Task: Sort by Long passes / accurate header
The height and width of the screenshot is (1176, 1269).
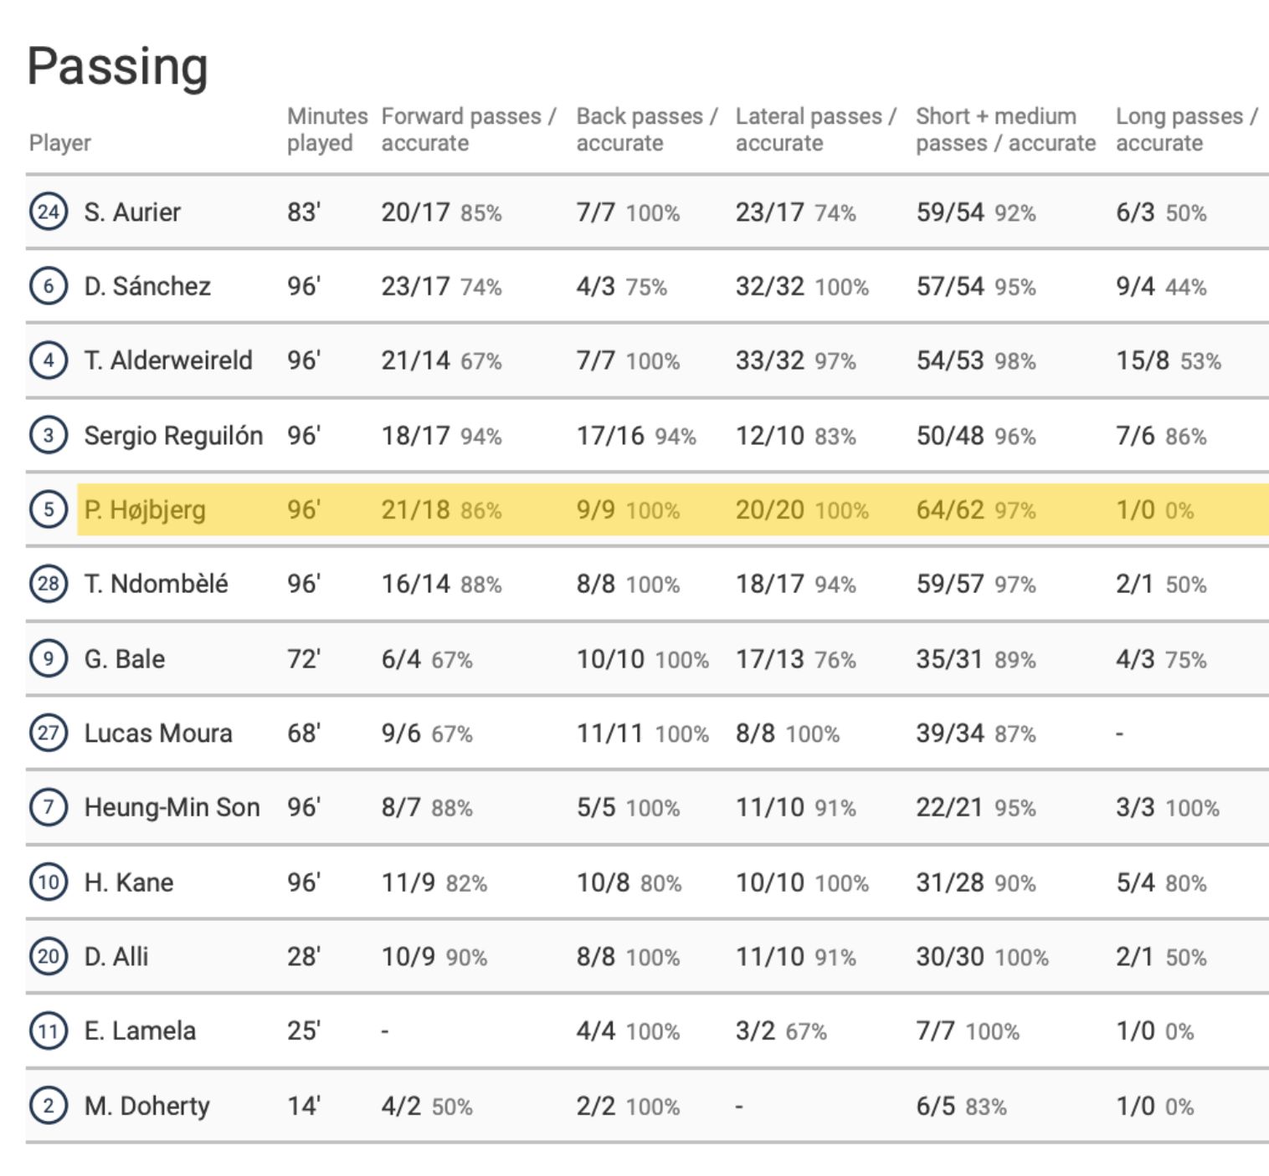Action: (x=1185, y=129)
